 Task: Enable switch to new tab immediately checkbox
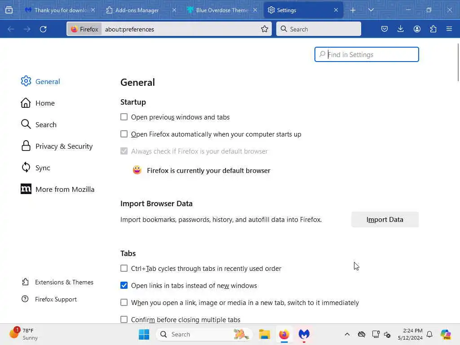click(124, 302)
